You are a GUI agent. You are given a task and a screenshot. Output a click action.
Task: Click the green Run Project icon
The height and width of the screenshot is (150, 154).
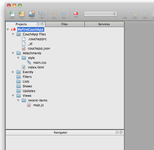[x=145, y=14]
